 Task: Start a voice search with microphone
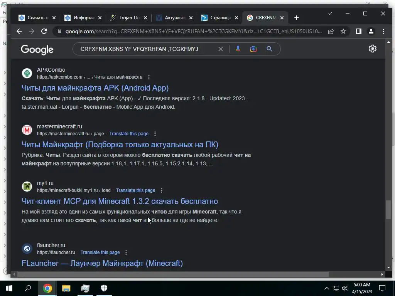pyautogui.click(x=238, y=49)
